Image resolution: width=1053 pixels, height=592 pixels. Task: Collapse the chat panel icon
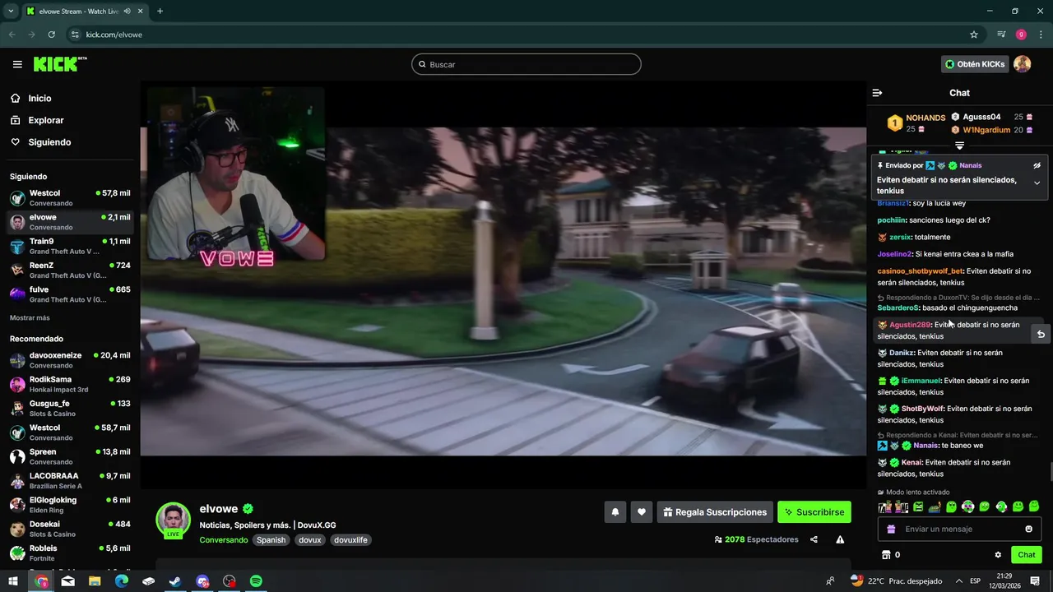[x=877, y=93]
